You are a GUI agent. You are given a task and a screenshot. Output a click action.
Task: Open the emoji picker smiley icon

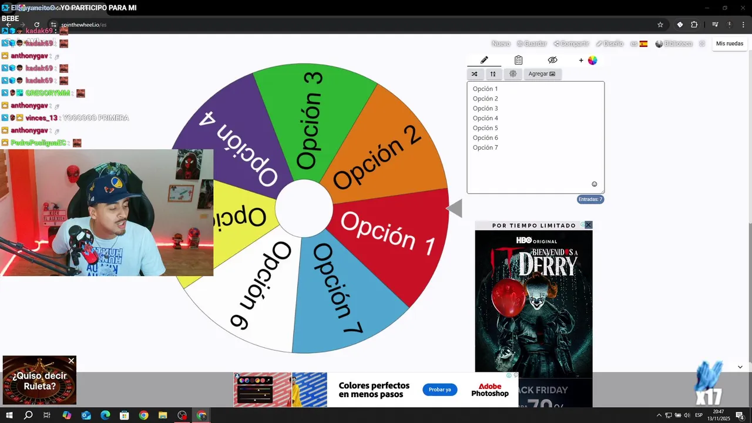pyautogui.click(x=594, y=184)
